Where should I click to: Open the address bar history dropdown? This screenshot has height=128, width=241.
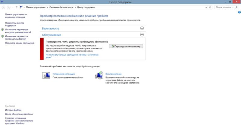point(206,7)
